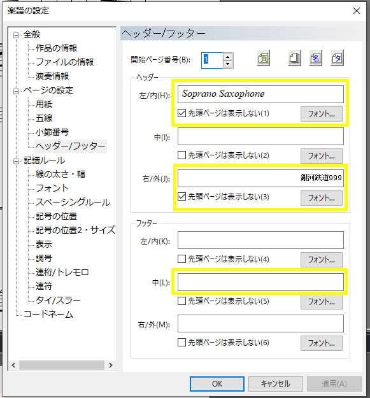Open フォント item under 記譜ルール
This screenshot has width=370, height=398.
pos(52,188)
